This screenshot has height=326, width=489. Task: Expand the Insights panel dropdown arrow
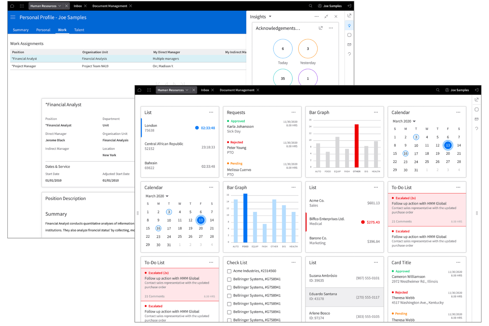coord(270,17)
